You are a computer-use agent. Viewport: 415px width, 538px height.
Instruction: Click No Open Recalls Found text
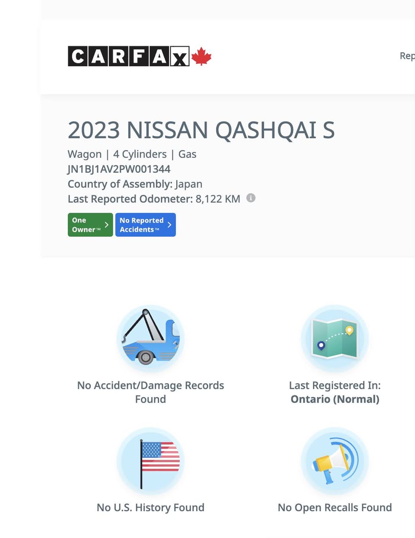point(335,507)
